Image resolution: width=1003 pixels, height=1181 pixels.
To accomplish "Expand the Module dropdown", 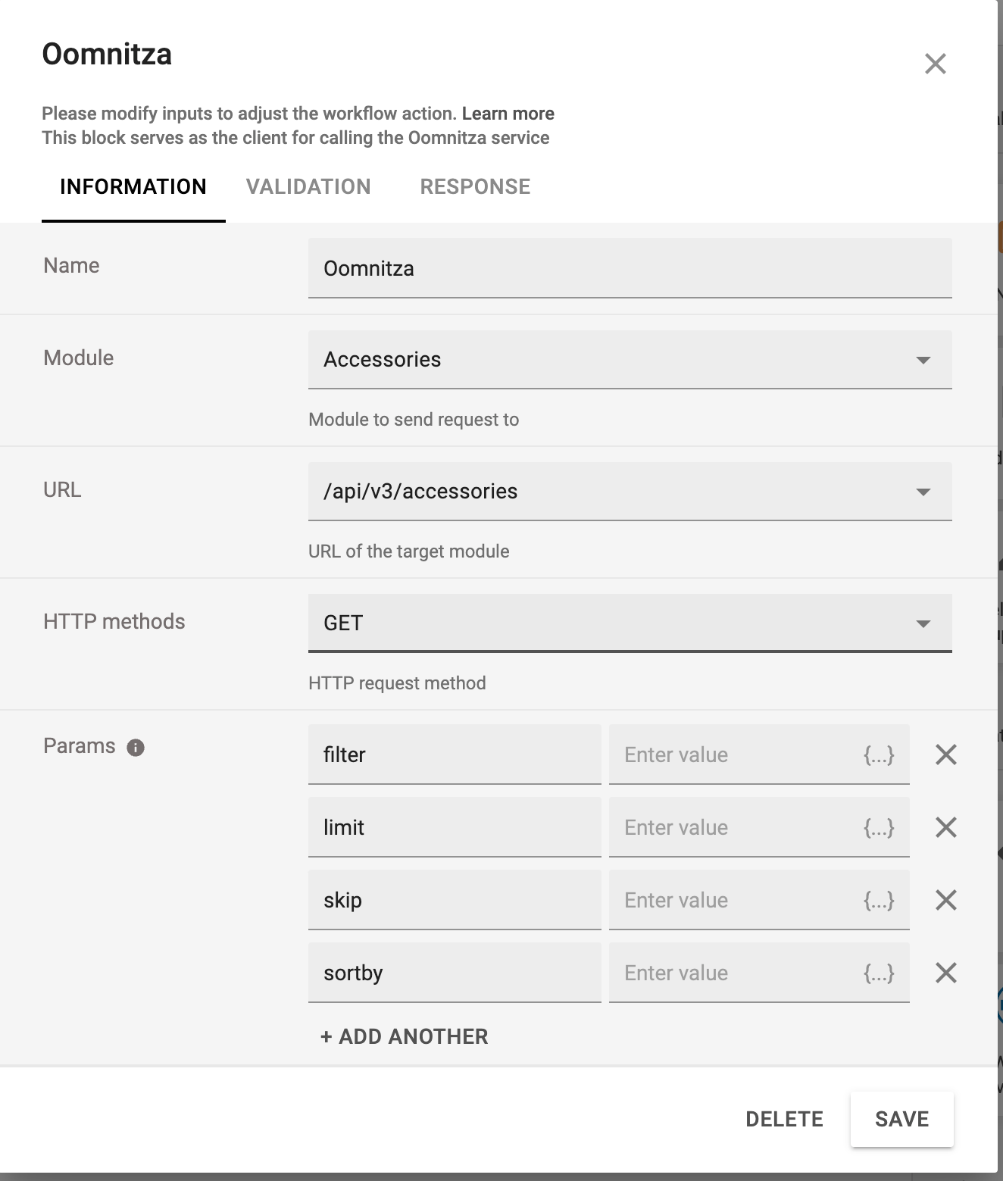I will coord(630,360).
